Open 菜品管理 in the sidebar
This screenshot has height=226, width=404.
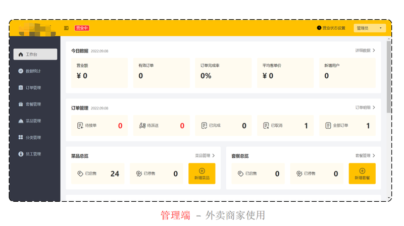35,121
